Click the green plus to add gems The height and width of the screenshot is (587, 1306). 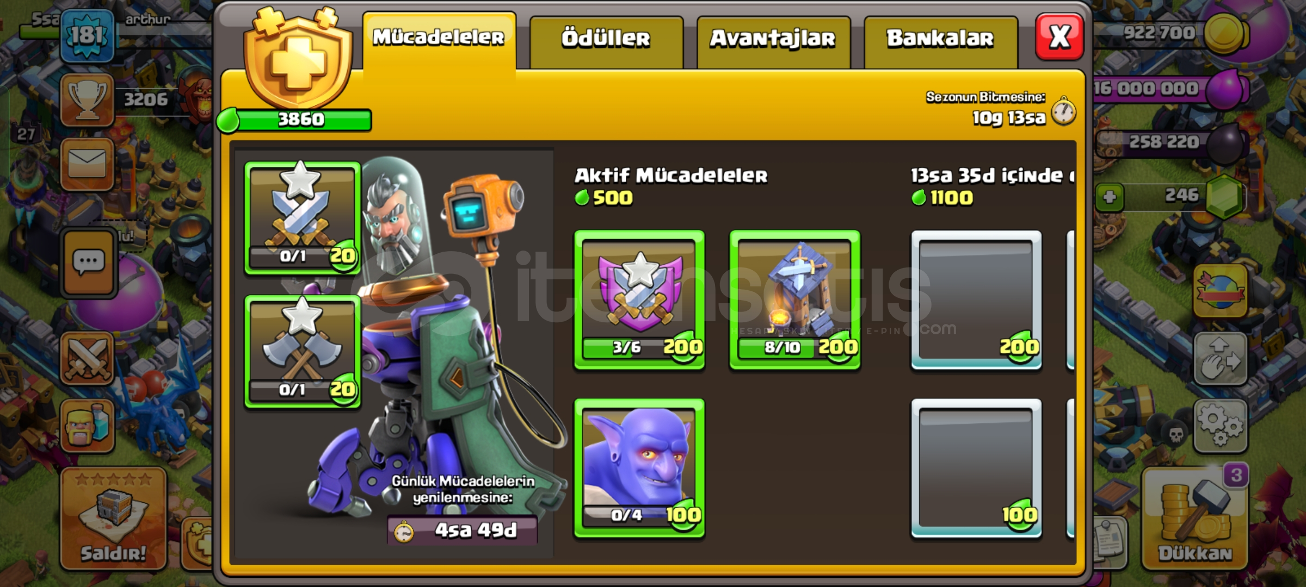[x=1110, y=196]
